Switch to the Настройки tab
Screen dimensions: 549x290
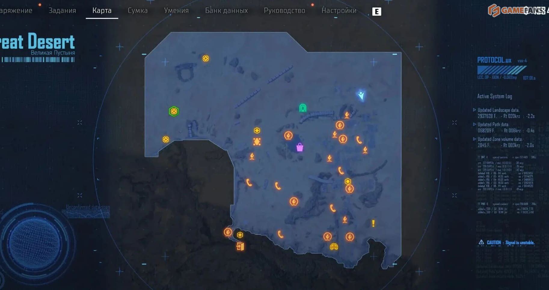tap(339, 10)
